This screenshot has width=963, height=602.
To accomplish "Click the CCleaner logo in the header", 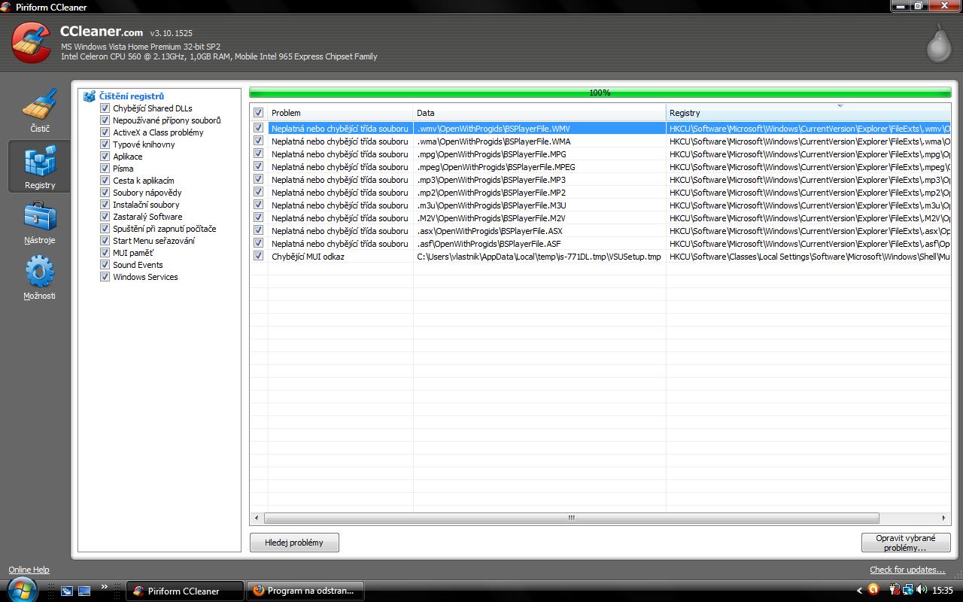I will pos(32,42).
